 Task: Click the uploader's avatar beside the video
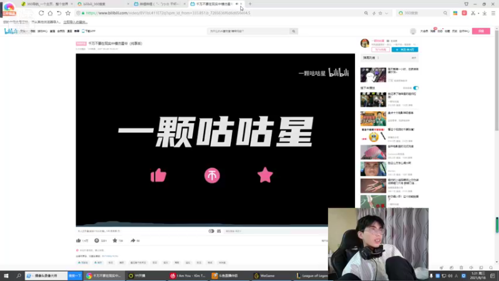click(x=365, y=43)
